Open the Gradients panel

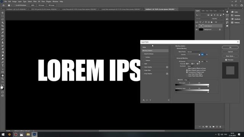point(236,19)
